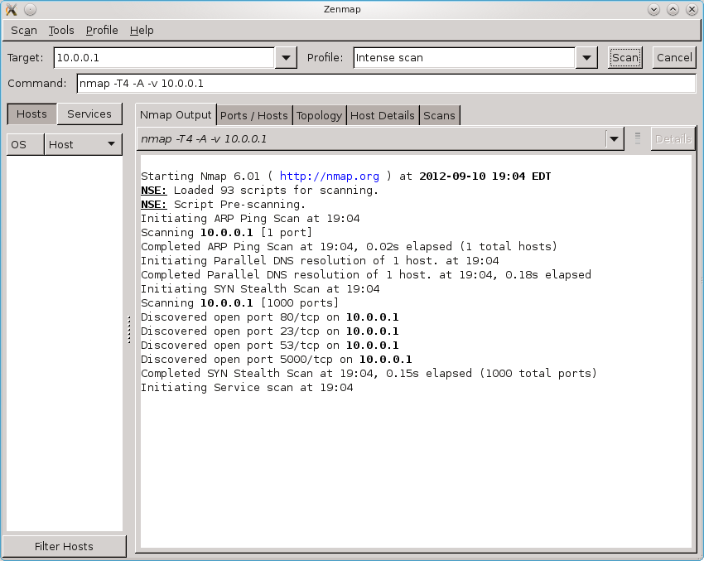Image resolution: width=704 pixels, height=561 pixels.
Task: Click the output options icon next to Details
Action: click(638, 138)
